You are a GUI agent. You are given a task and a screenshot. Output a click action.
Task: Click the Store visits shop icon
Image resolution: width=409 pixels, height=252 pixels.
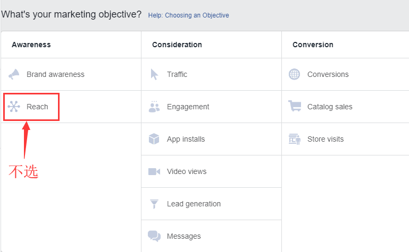(295, 139)
